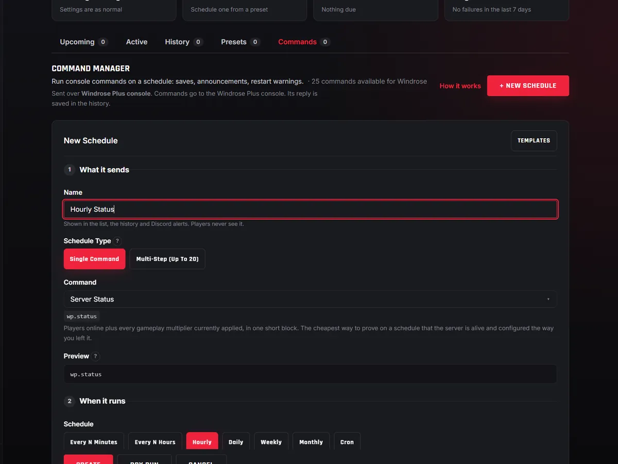Open the TEMPLATES button
This screenshot has width=618, height=464.
click(x=534, y=141)
